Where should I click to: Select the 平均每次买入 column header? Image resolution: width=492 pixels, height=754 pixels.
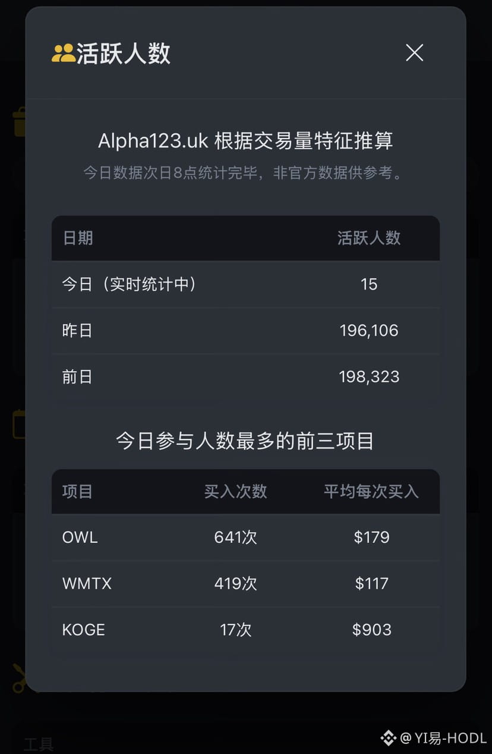click(371, 492)
